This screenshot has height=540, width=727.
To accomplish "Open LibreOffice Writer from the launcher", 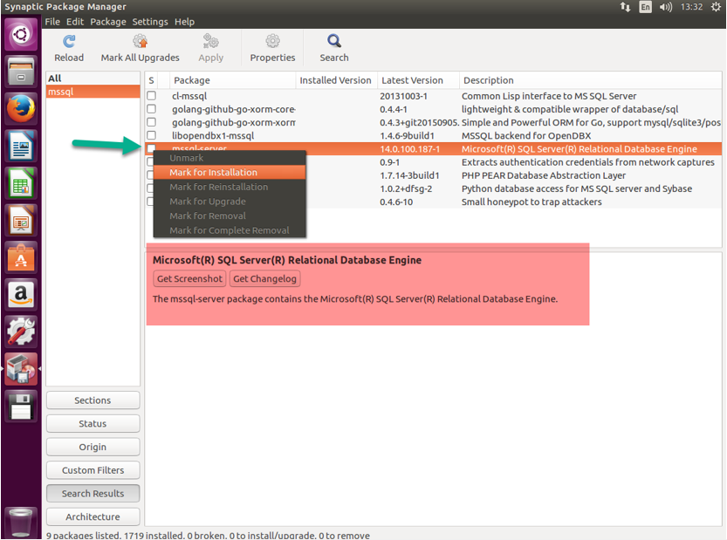I will tap(21, 146).
